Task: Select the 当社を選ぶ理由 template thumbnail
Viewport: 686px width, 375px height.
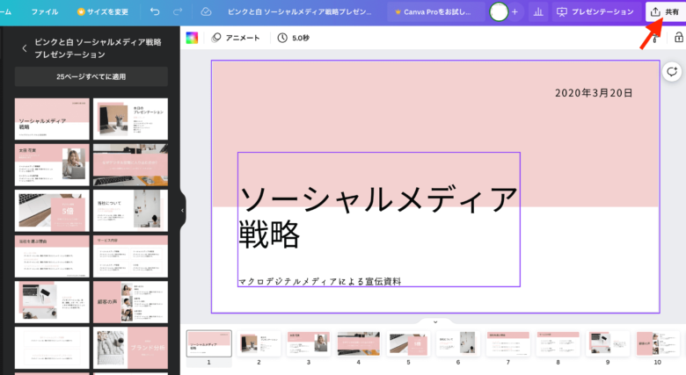Action: [x=52, y=256]
